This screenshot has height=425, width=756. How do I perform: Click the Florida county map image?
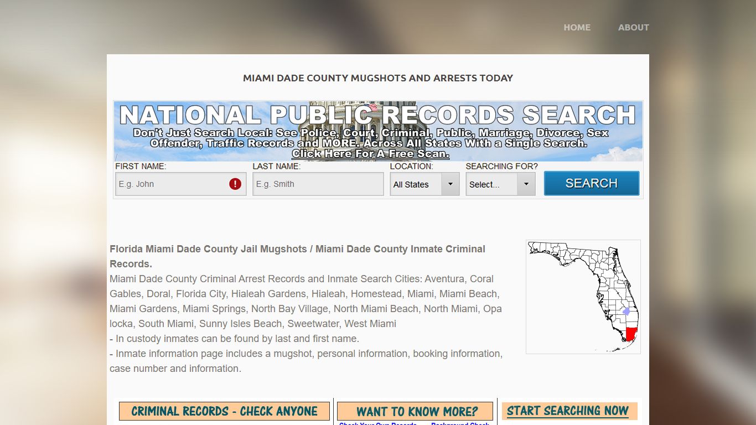[x=583, y=297]
